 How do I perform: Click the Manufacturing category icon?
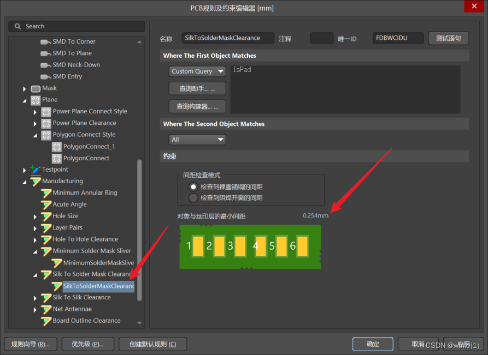[x=36, y=181]
